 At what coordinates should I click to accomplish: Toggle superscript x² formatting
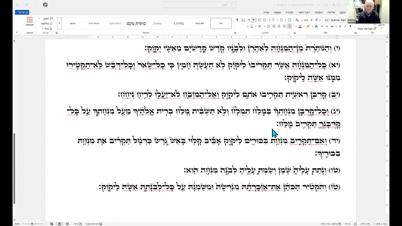click(x=322, y=26)
